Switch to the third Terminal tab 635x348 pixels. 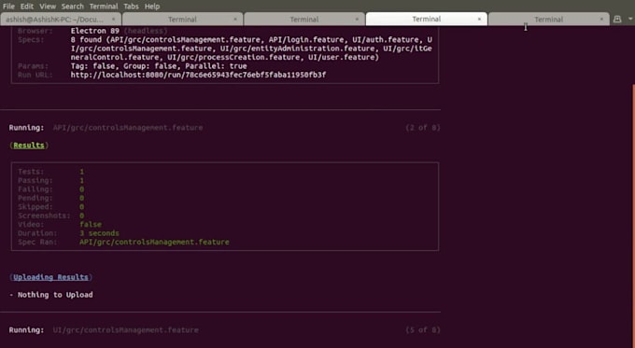[304, 19]
